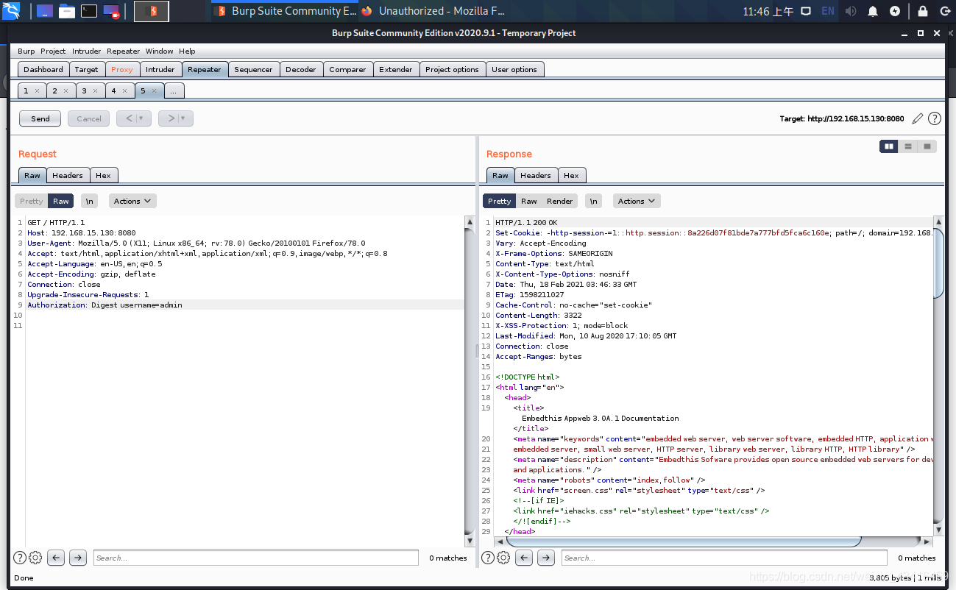Select combined single-pane layout icon
The image size is (956, 590).
pos(927,146)
